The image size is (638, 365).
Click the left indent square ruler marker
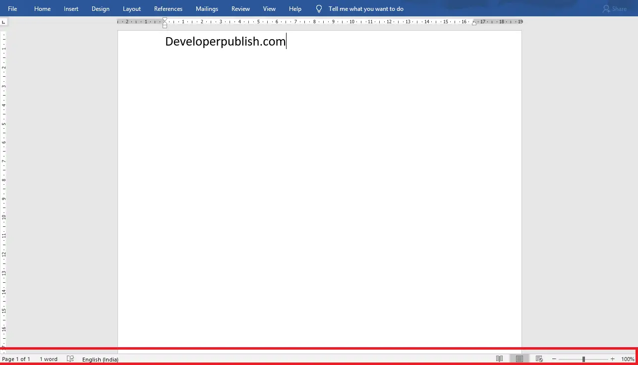(165, 26)
